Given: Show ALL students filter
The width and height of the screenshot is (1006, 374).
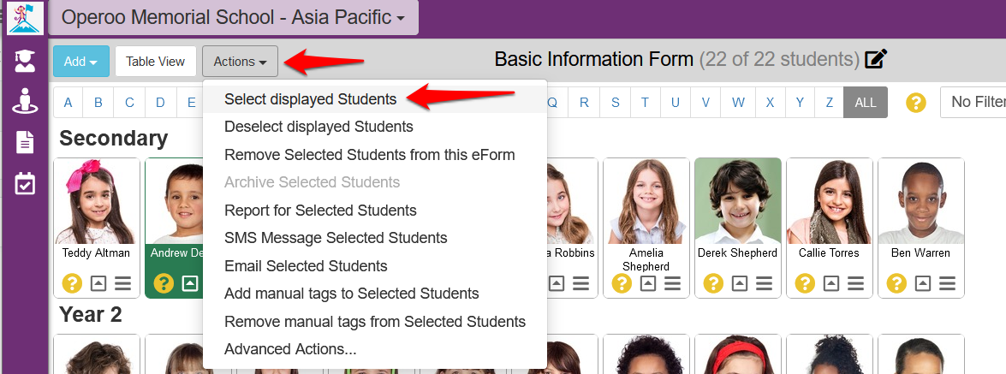Looking at the screenshot, I should [866, 103].
